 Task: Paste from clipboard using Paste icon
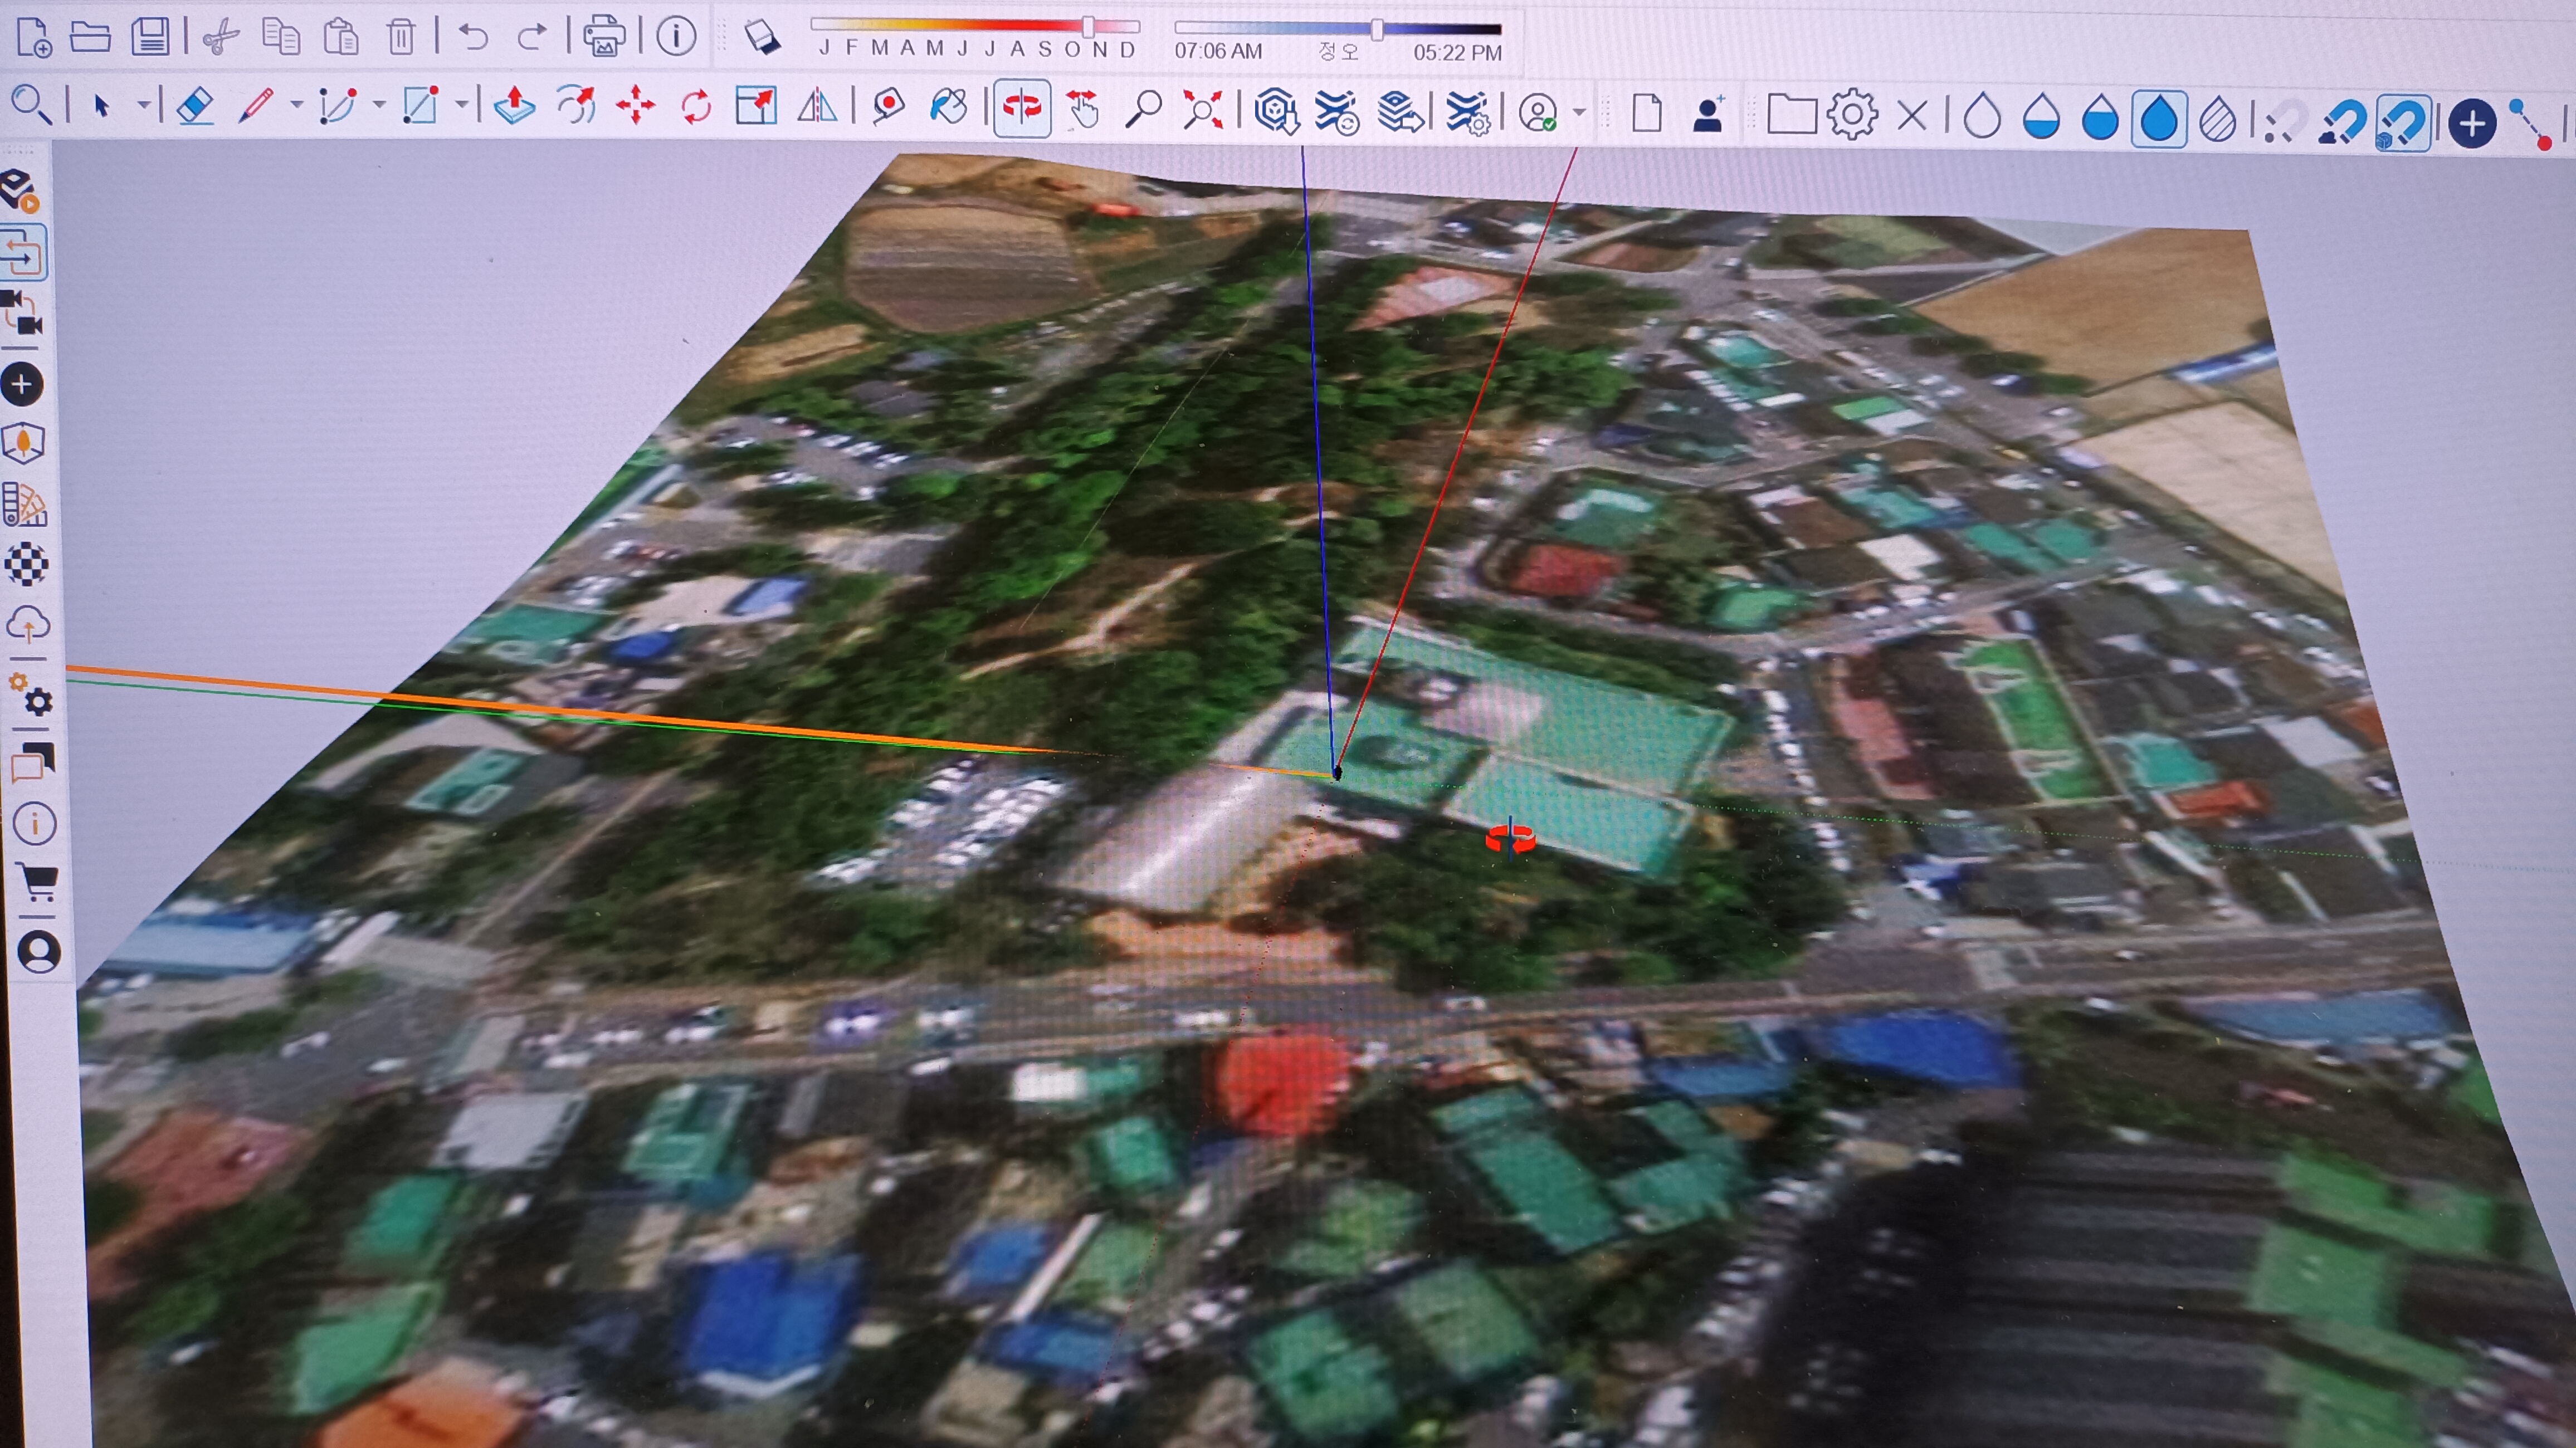tap(341, 37)
